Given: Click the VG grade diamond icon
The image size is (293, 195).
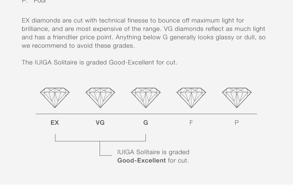Looking at the screenshot, I should 100,98.
